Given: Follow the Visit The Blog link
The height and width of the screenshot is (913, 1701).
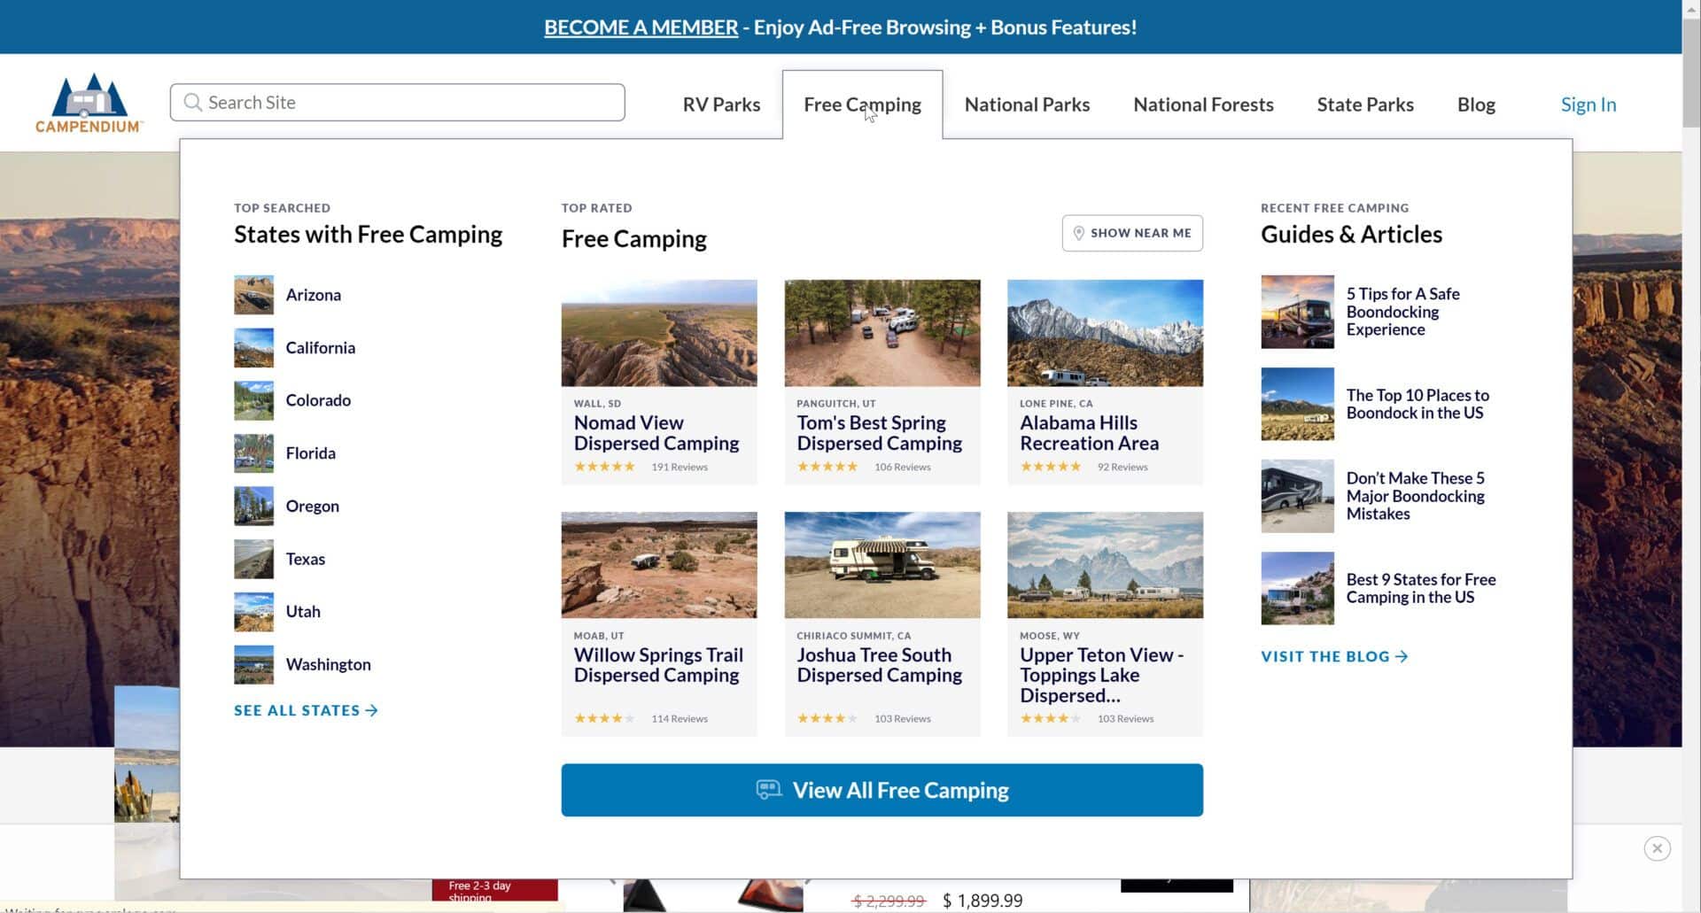Looking at the screenshot, I should (1334, 656).
